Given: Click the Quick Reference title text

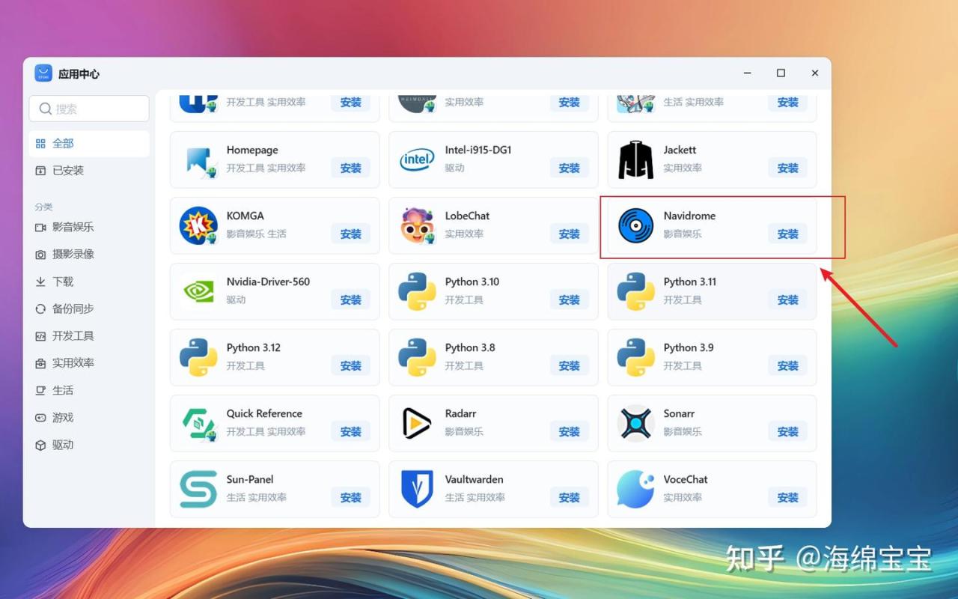Looking at the screenshot, I should coord(264,413).
